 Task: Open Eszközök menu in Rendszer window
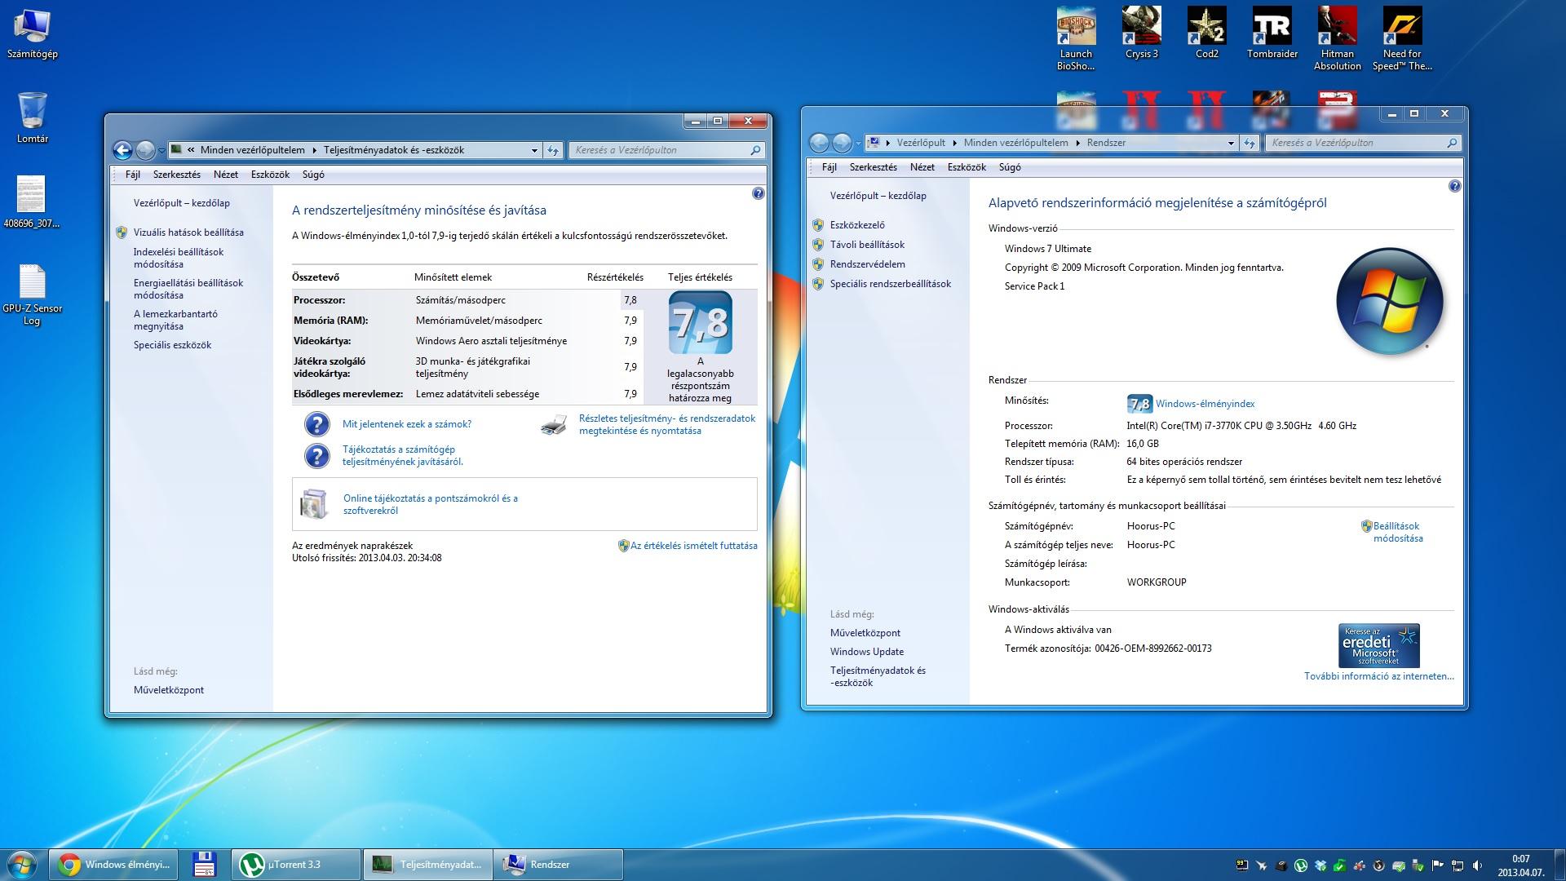967,167
